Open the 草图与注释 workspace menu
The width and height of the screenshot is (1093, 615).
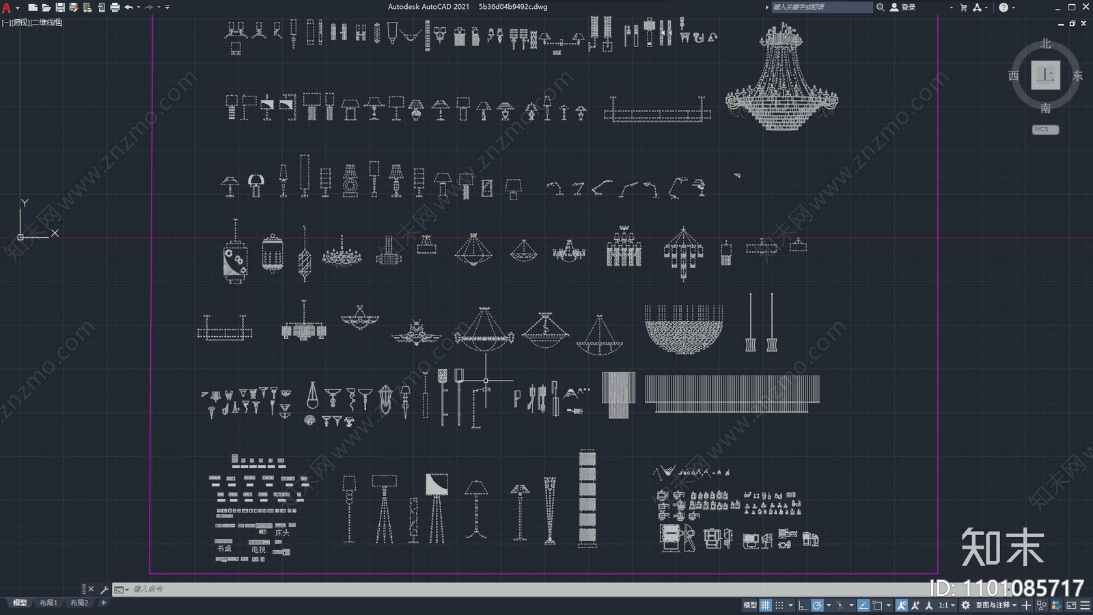996,605
